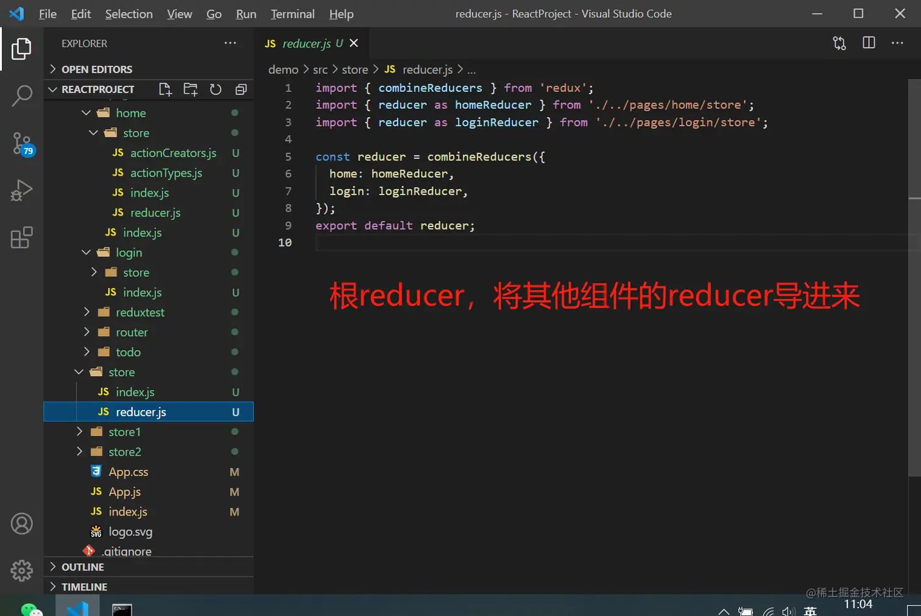Screen dimensions: 921x616
Task: Collapse the store folder containing reducer.js
Action: coord(149,372)
